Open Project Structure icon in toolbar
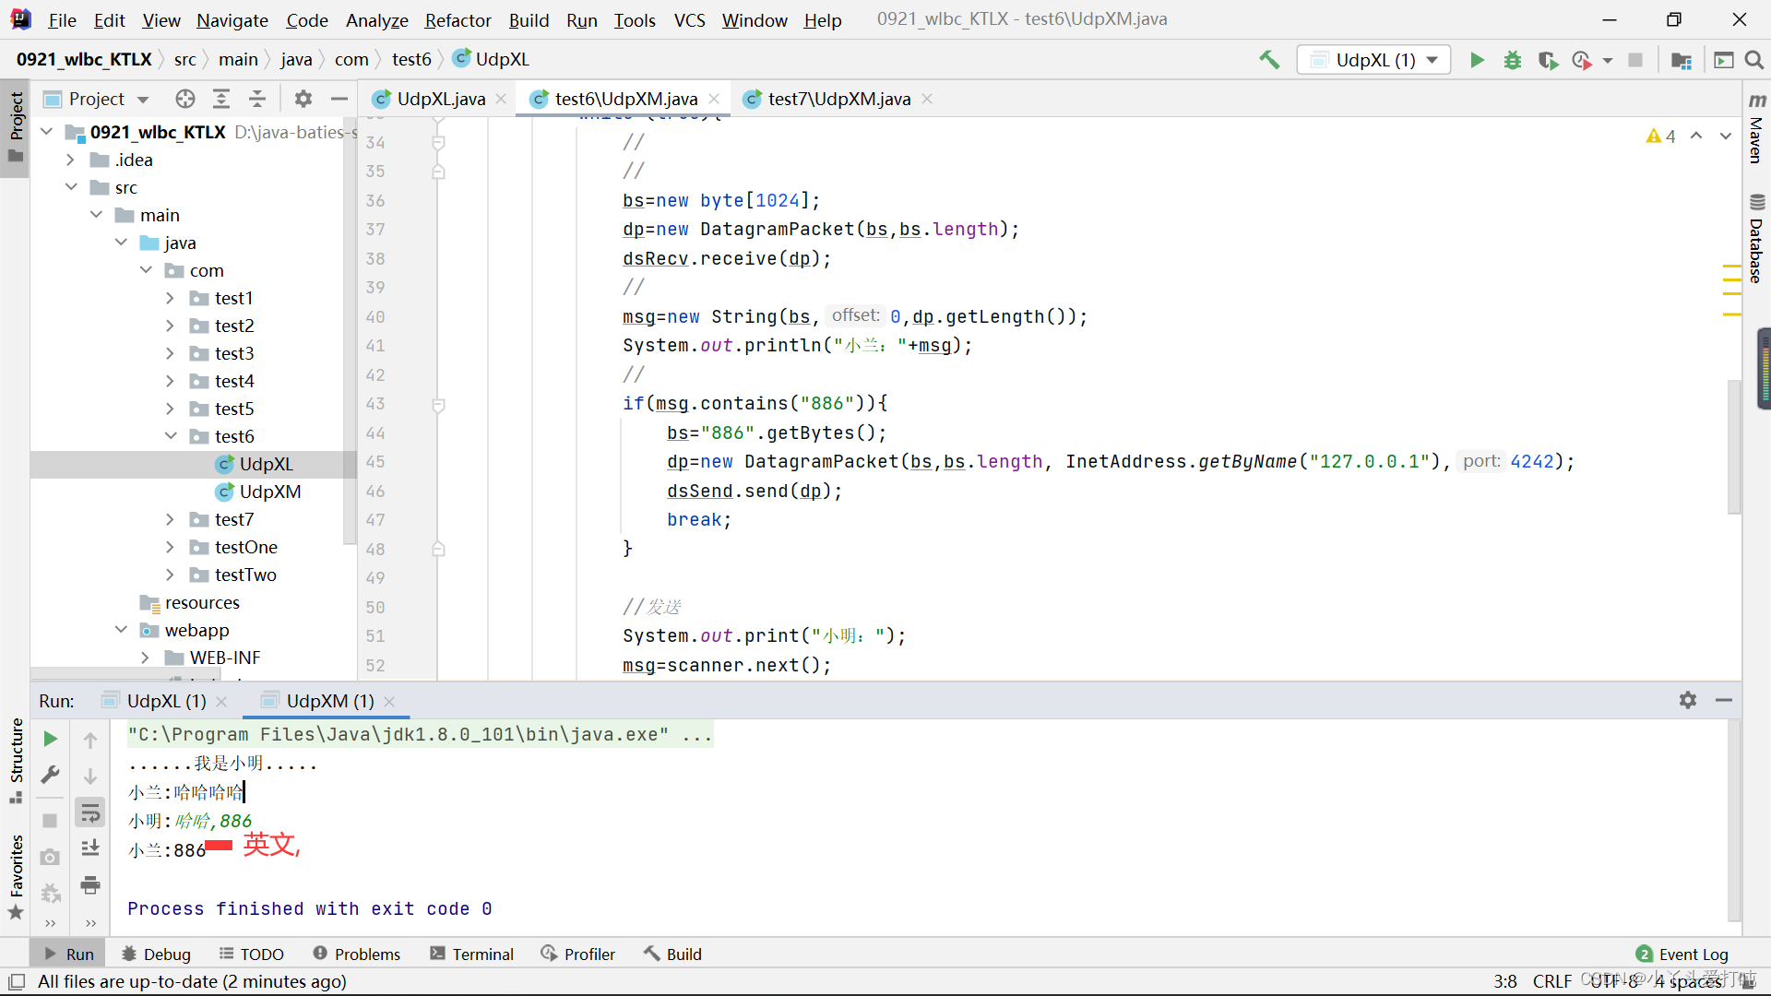 1682,60
